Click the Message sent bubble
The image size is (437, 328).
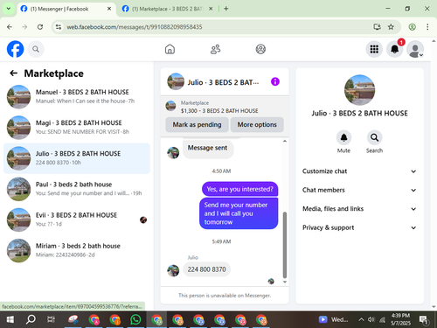point(207,149)
